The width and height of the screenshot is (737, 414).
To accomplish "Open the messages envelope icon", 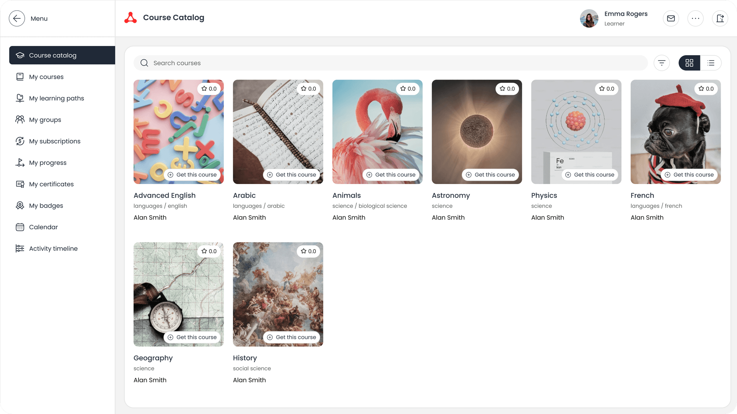I will coord(671,18).
